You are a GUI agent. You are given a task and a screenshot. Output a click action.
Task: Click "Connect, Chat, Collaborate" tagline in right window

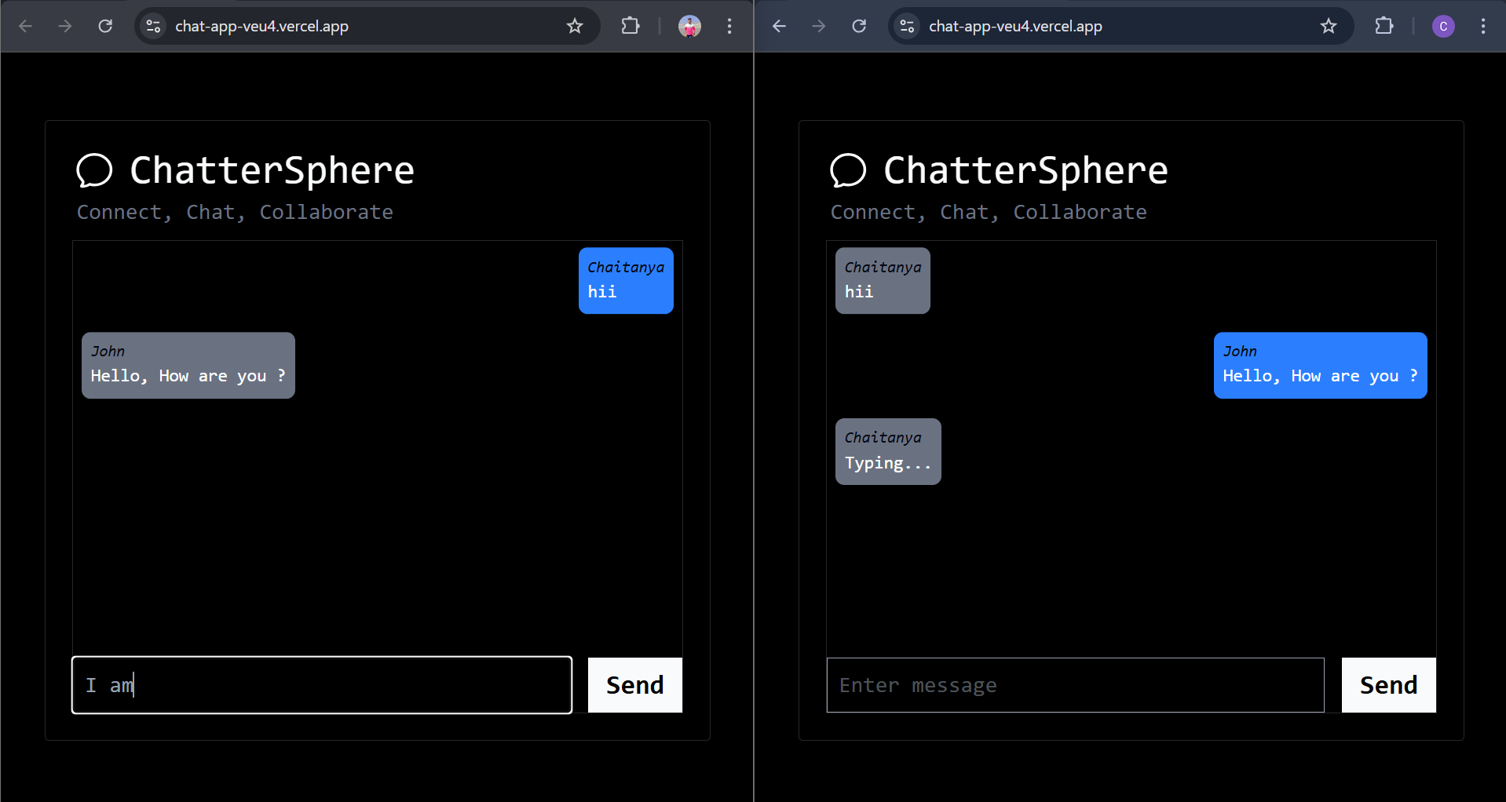pos(989,213)
